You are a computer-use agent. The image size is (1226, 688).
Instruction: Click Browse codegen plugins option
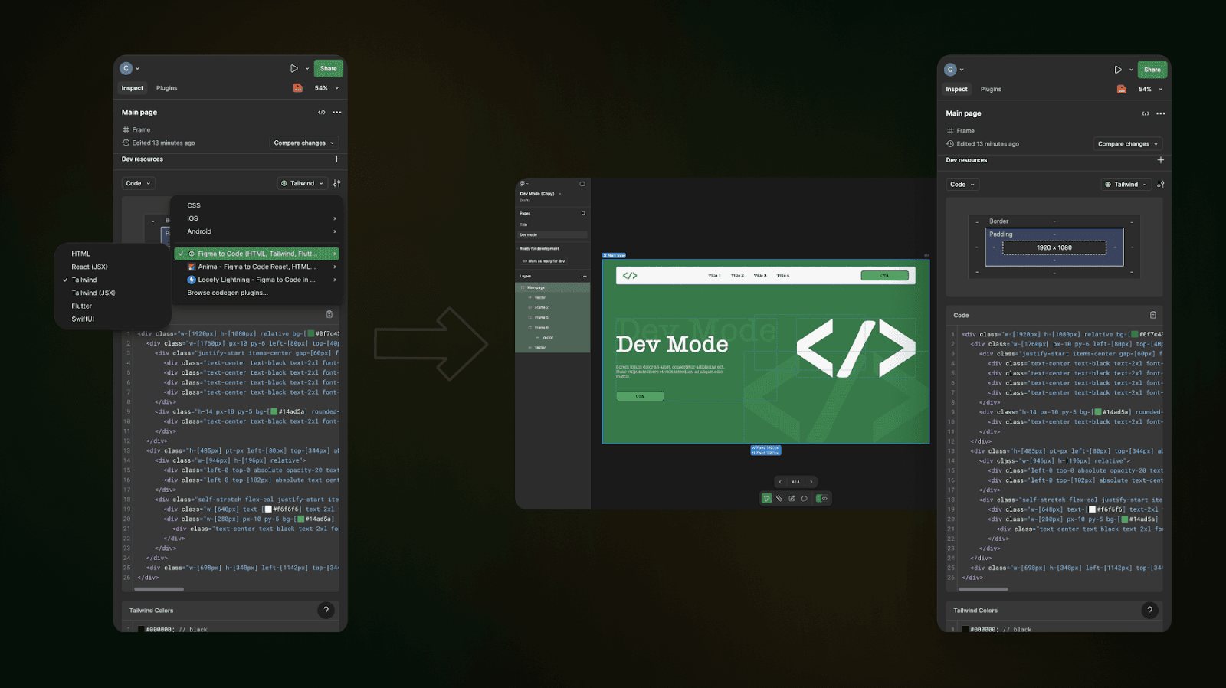tap(228, 293)
